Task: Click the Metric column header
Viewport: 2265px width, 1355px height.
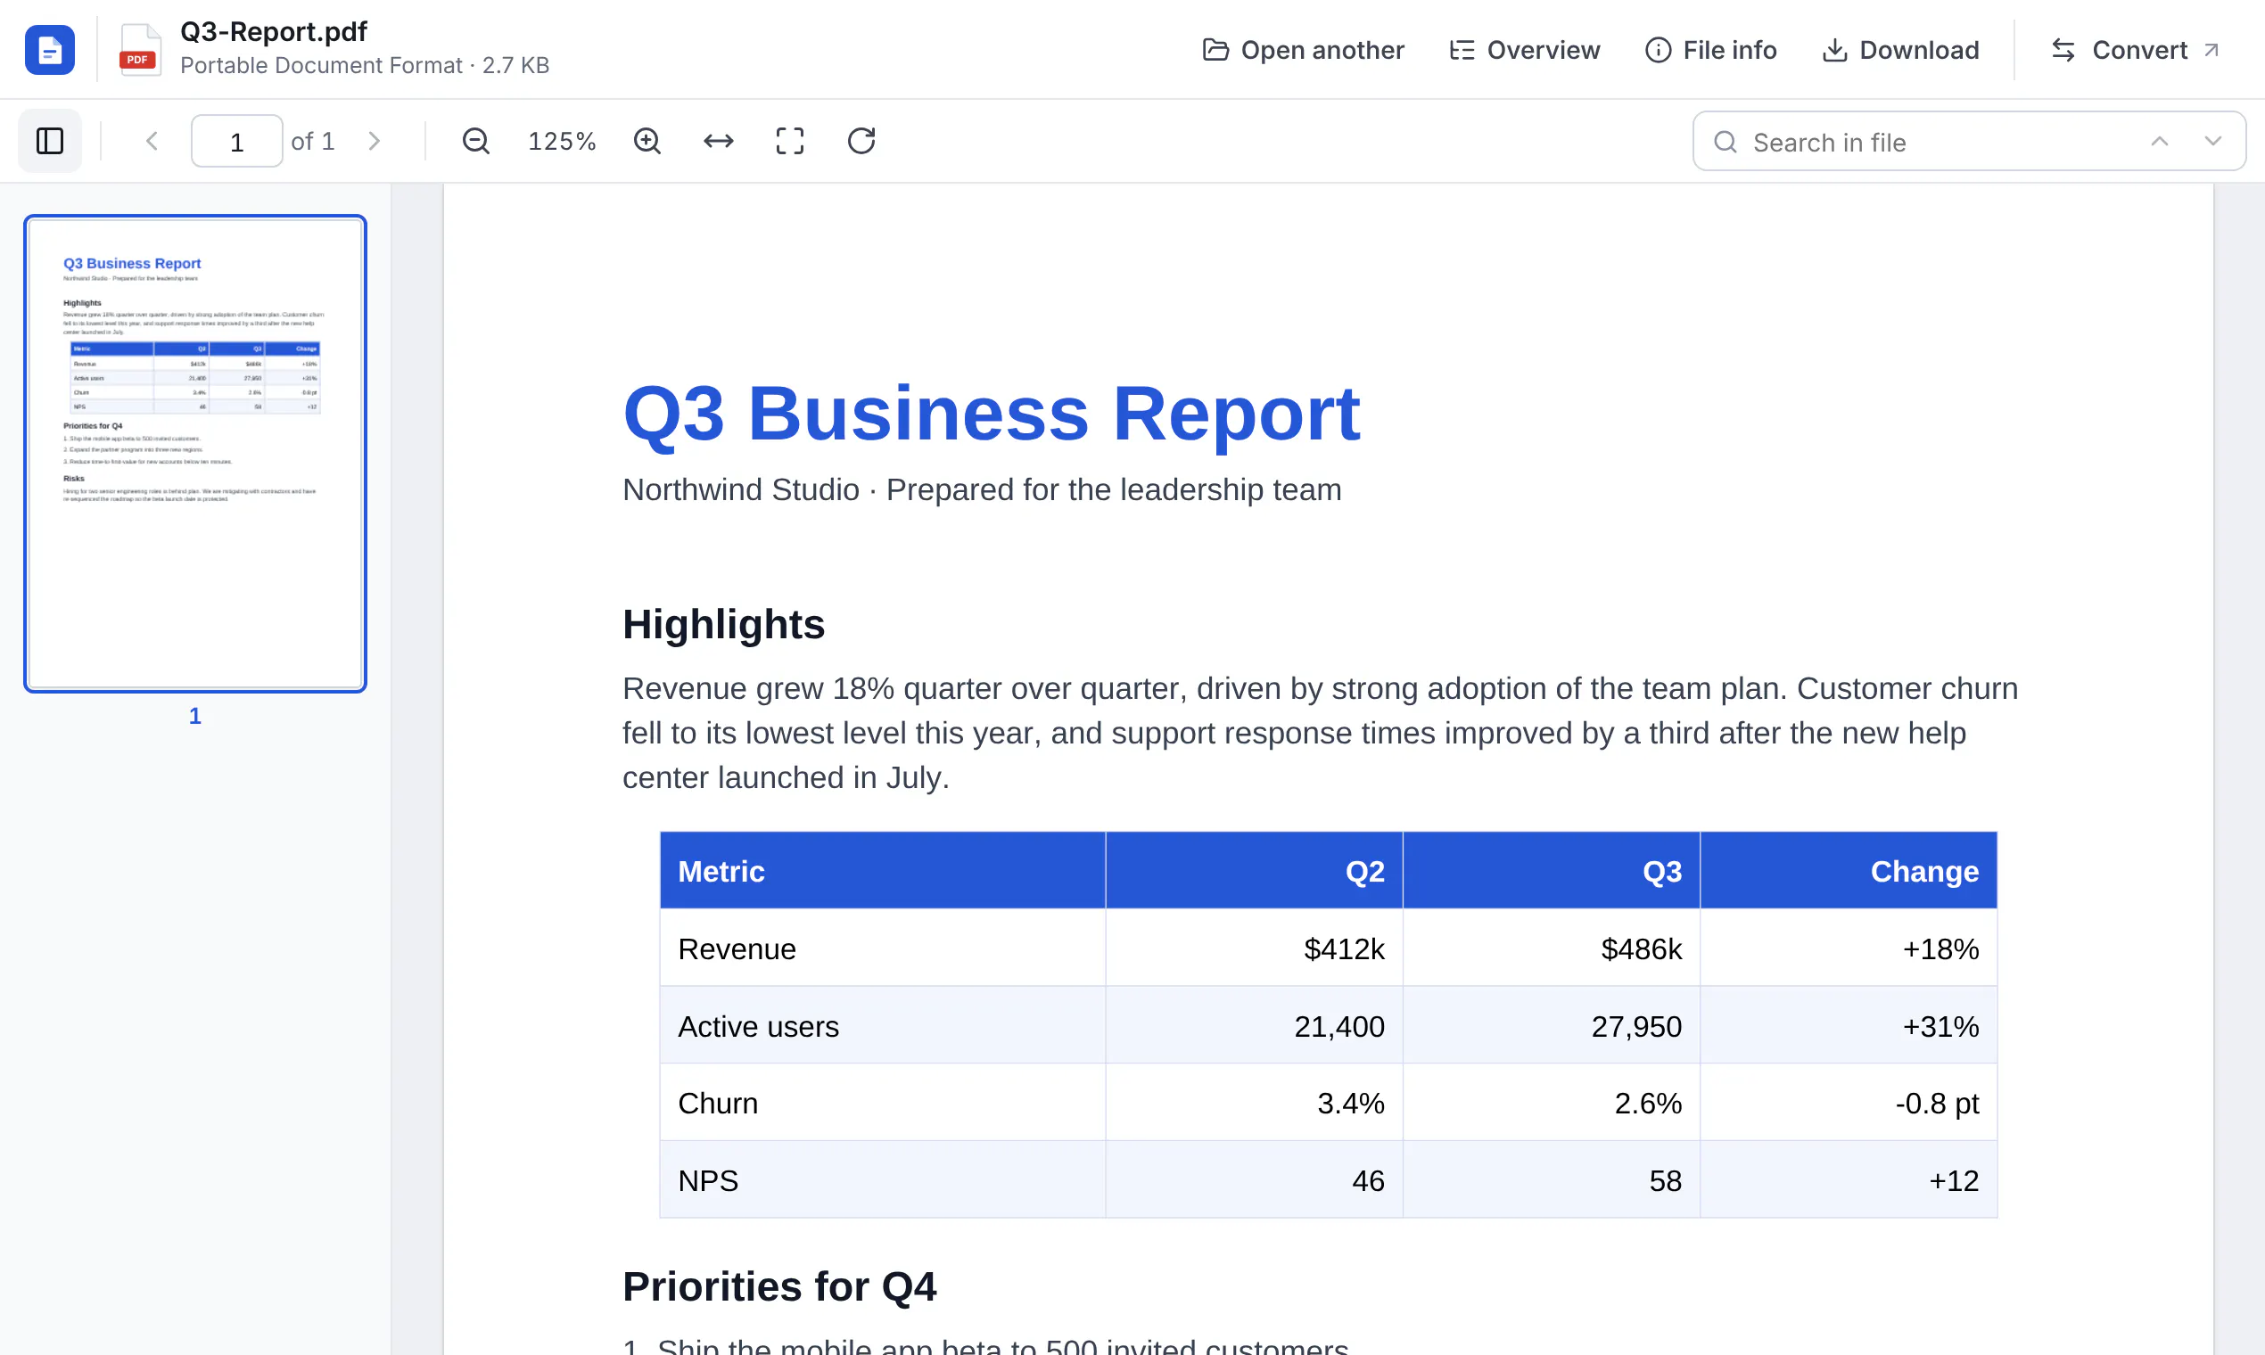Action: coord(721,872)
